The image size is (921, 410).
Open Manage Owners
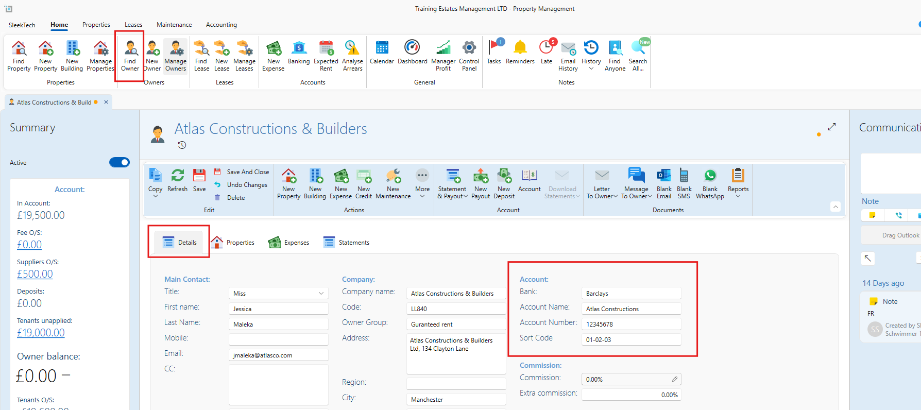point(176,56)
